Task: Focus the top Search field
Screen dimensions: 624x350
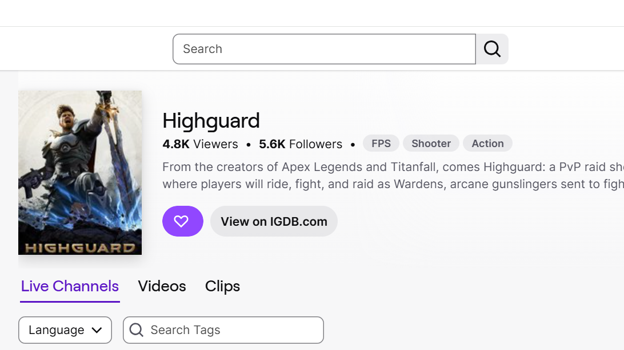Action: coord(325,49)
